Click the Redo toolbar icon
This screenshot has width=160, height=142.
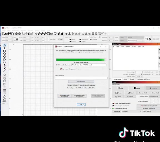click(x=19, y=34)
